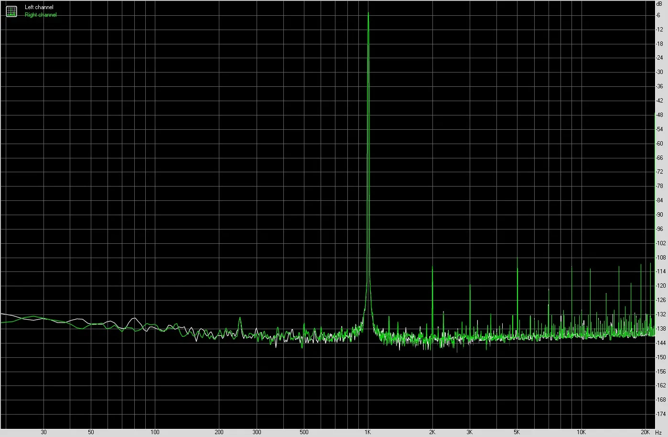Click the -24 dB scale value
668x437 pixels.
click(x=659, y=58)
